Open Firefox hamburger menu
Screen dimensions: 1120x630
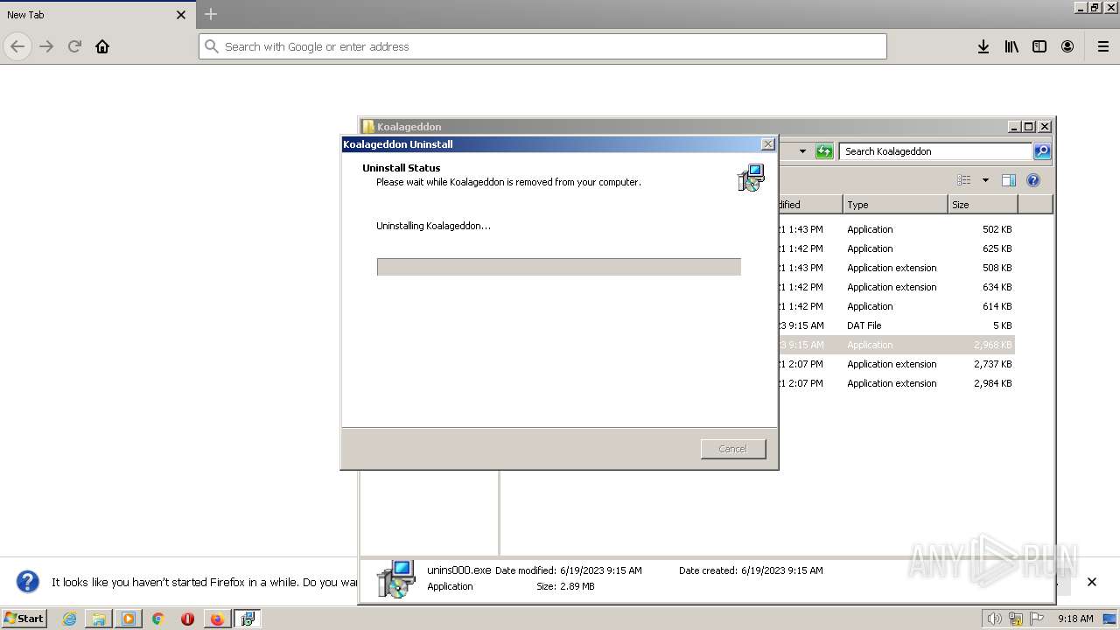[1102, 46]
